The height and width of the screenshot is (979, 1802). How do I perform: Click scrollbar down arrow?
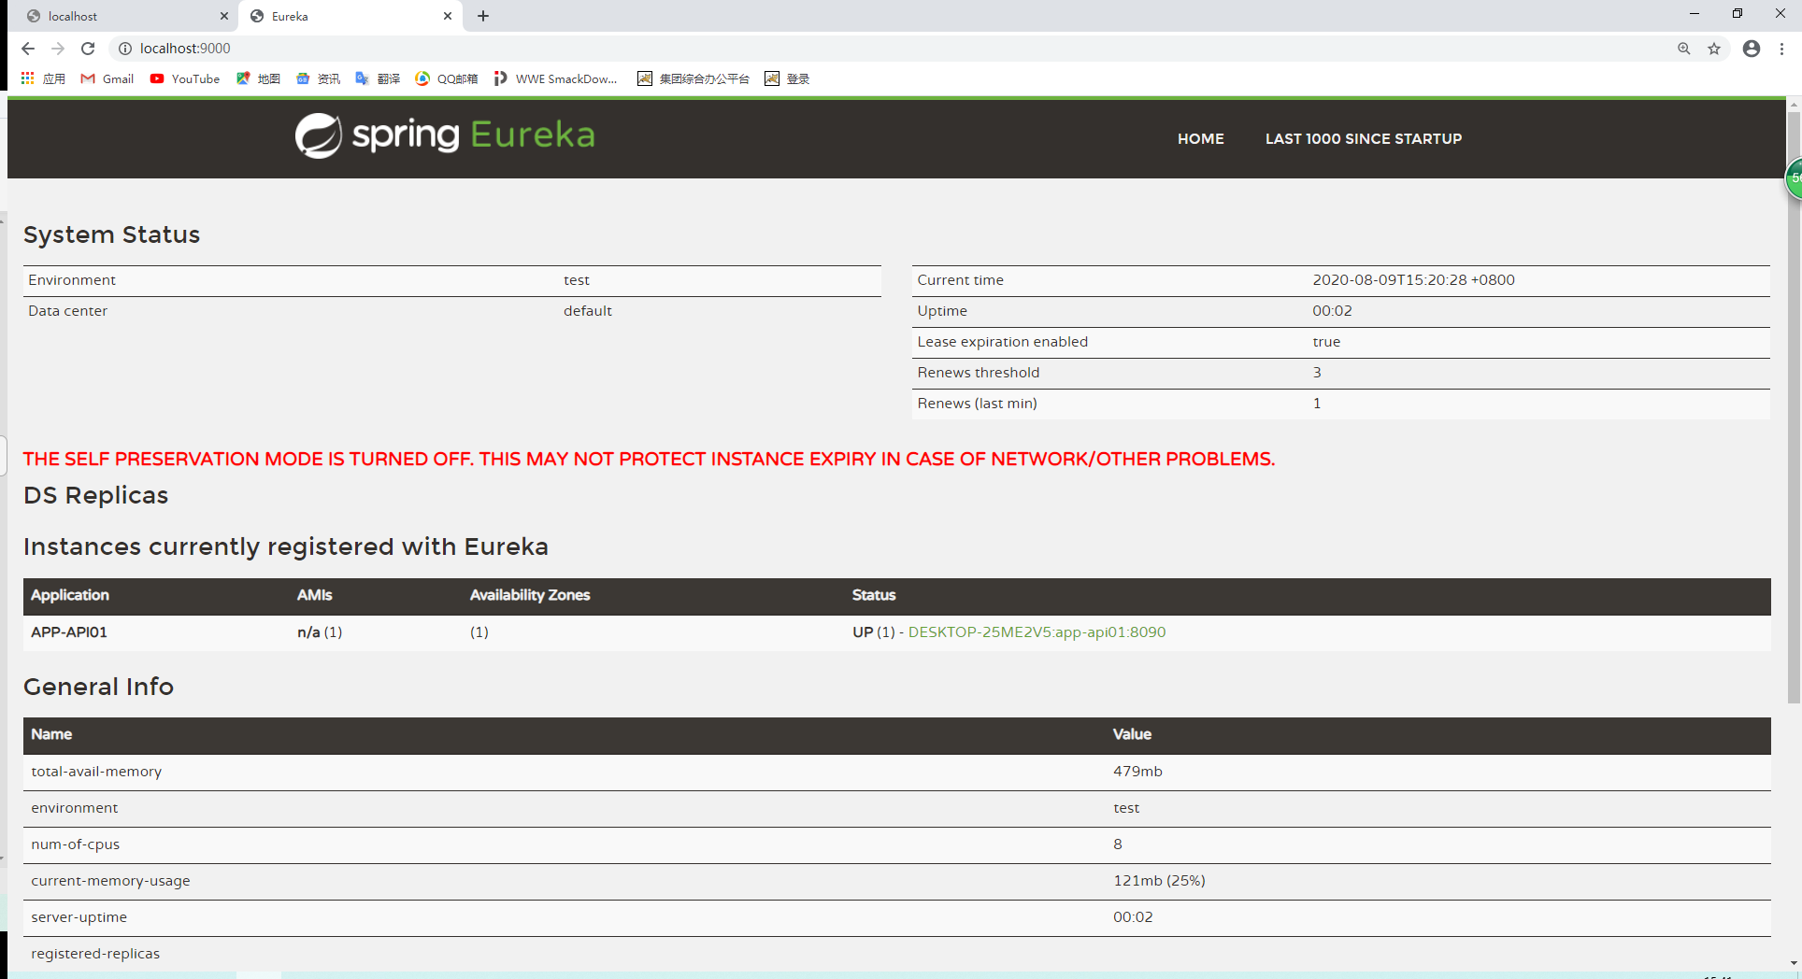pos(1794,962)
